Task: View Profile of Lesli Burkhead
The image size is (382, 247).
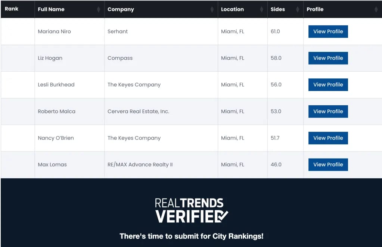Action: click(x=328, y=85)
